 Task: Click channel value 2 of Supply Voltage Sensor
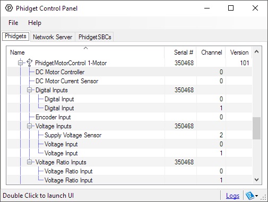pos(221,135)
